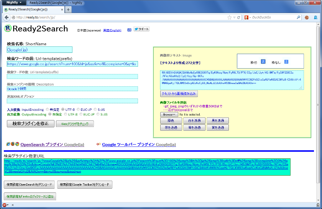
Task: Select OutputEncoding 無指定 radio button
Action: [50, 114]
